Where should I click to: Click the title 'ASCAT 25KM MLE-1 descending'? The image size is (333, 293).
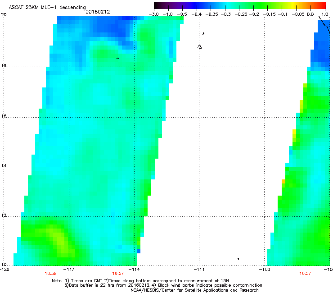coord(47,8)
